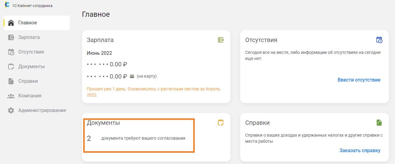Click the bank card icon beside (на карту)
Screen dimensions: 395x164
coord(132,76)
